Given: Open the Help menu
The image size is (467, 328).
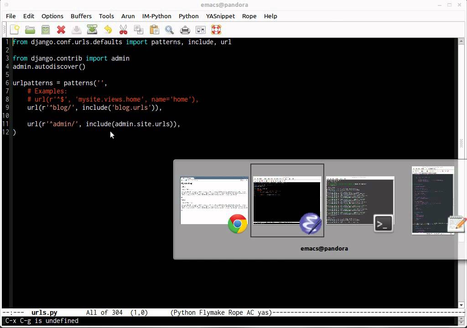Looking at the screenshot, I should click(270, 16).
